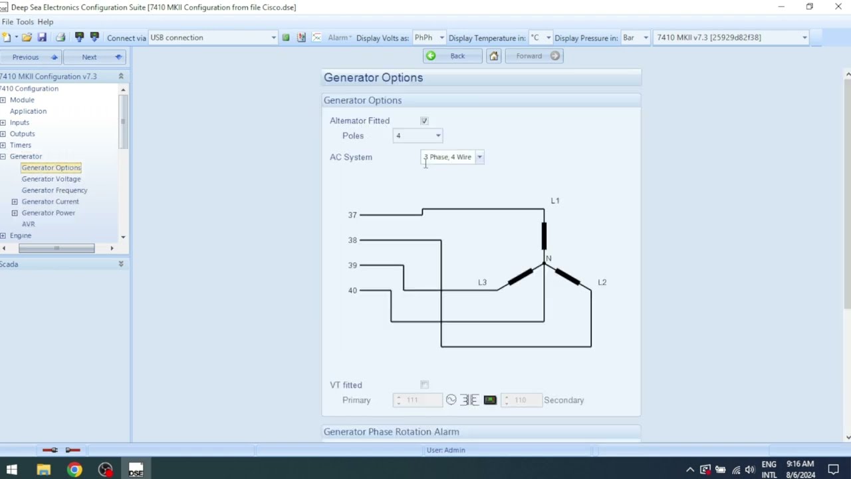Click the red chart toolbar icon
Screen dimensions: 851x479
click(x=301, y=38)
